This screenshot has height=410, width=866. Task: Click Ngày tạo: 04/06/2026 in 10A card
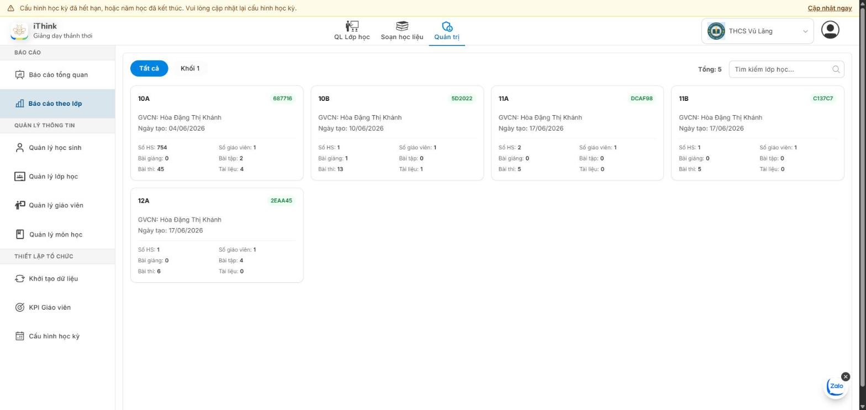pyautogui.click(x=171, y=128)
